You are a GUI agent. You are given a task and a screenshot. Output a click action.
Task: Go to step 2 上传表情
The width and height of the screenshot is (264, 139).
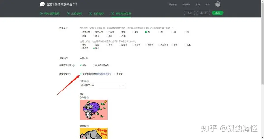(75, 14)
